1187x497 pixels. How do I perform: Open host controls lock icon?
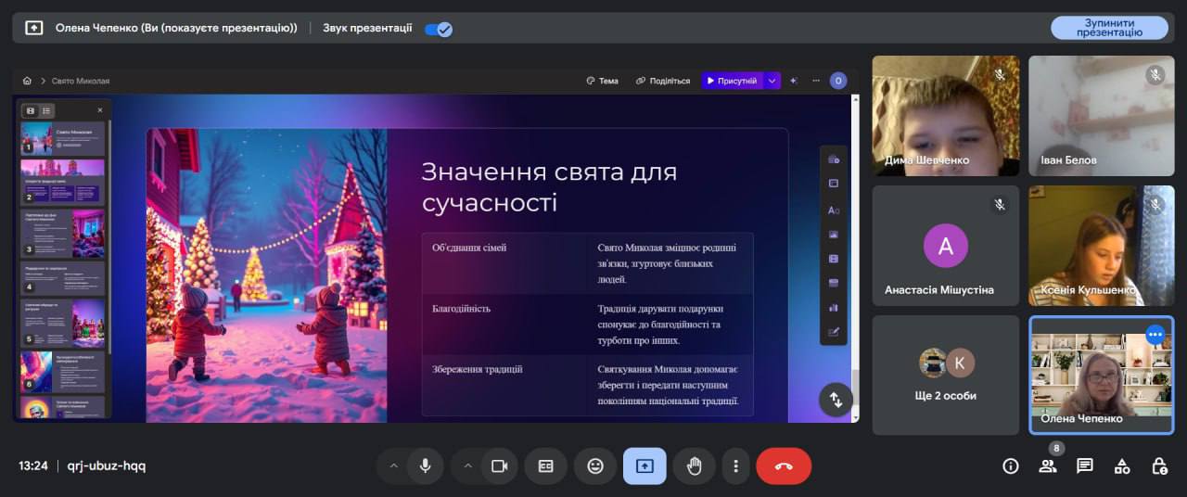tap(1159, 466)
